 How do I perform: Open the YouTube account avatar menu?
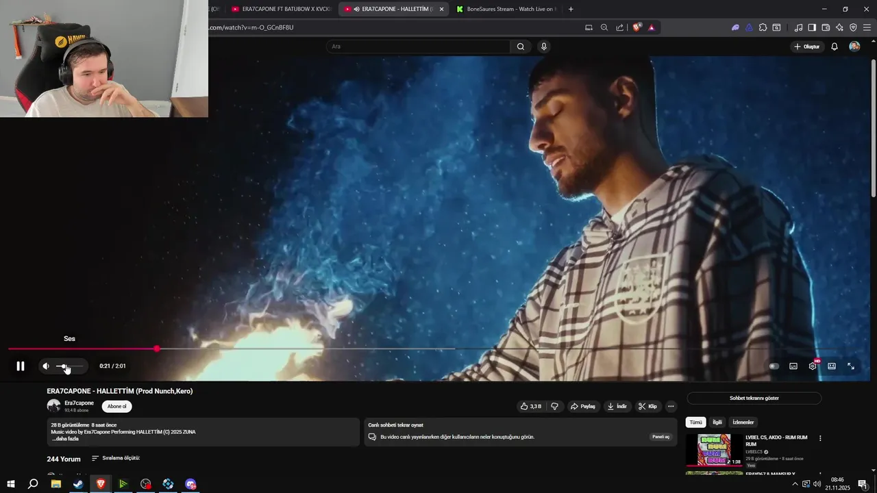[x=854, y=47]
